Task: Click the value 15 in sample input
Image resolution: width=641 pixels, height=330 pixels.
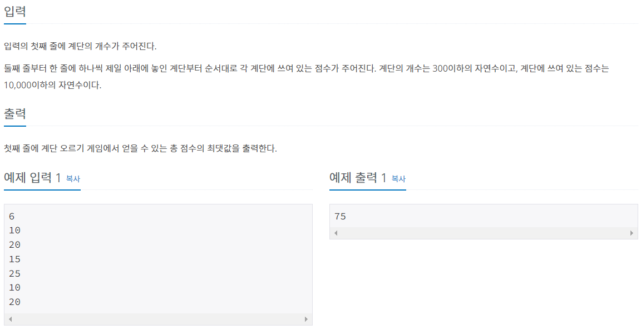Action: click(14, 259)
